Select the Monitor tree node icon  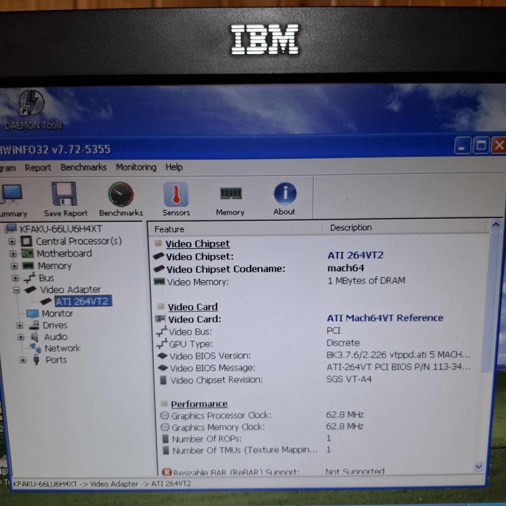(x=32, y=313)
